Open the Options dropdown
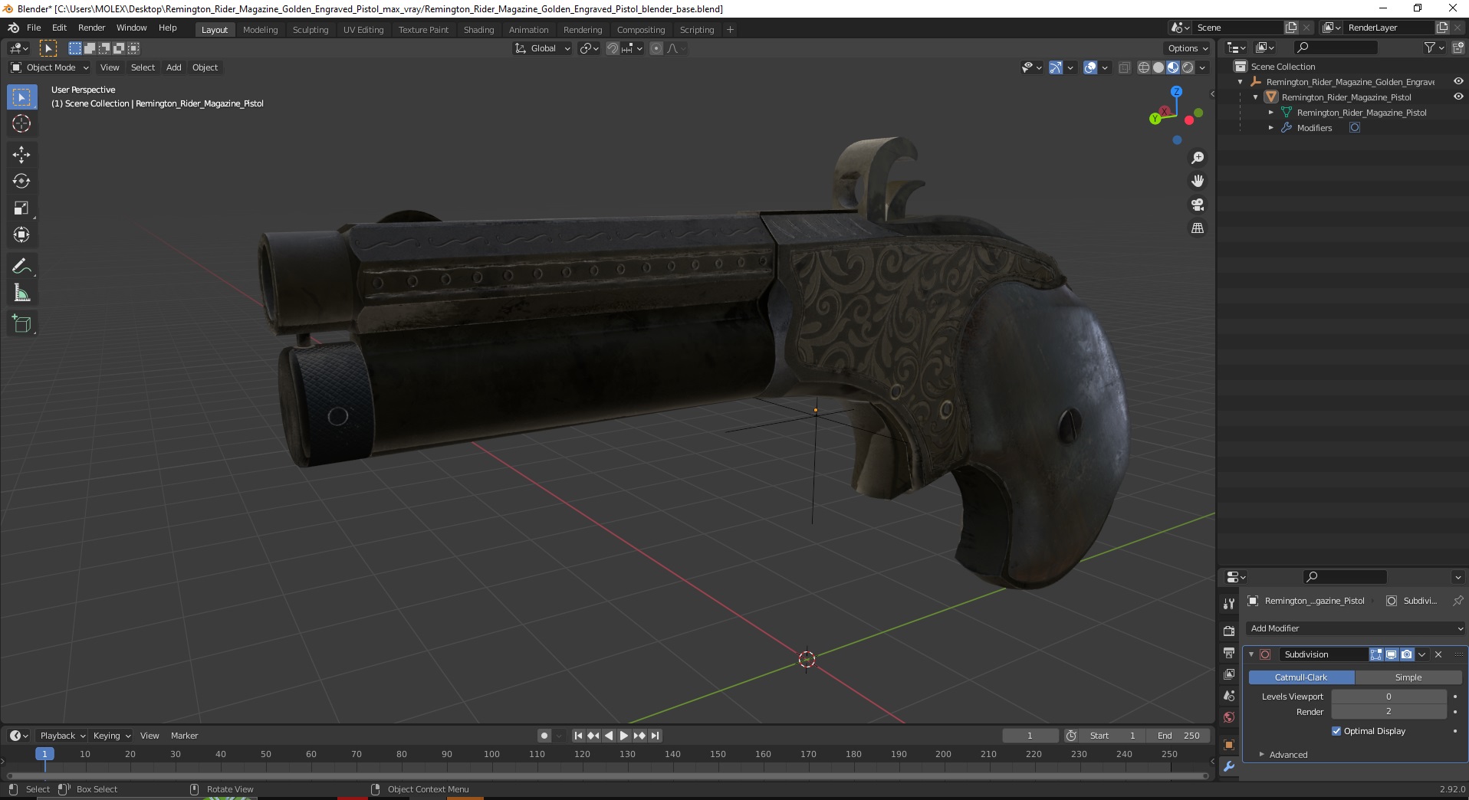Viewport: 1469px width, 800px height. (1187, 48)
